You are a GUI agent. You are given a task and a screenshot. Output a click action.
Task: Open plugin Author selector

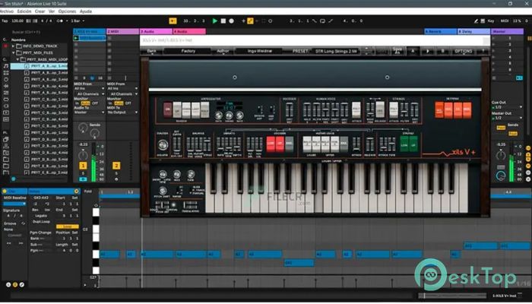[223, 51]
